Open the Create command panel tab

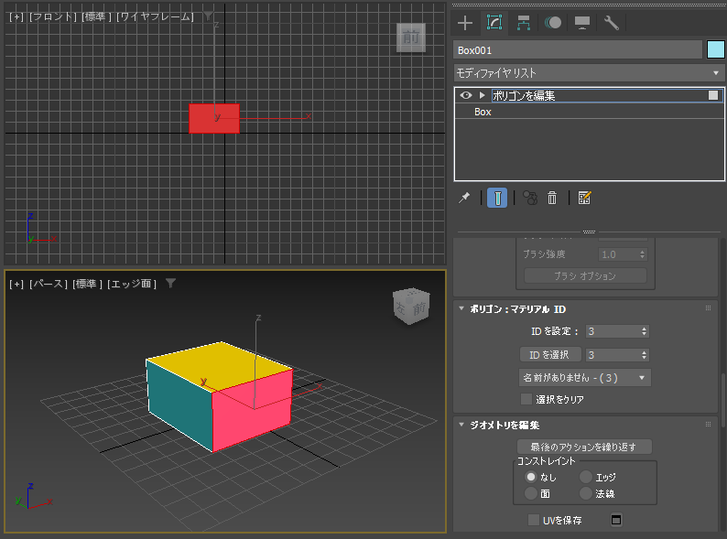(x=464, y=23)
